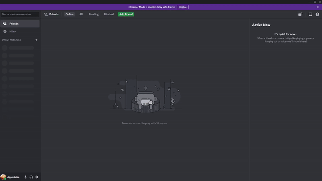This screenshot has width=322, height=181.
Task: Click the AppleJuice user avatar
Action: point(3,177)
